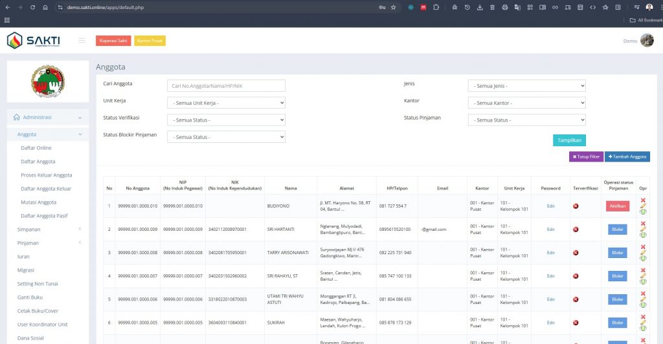The height and width of the screenshot is (344, 663).
Task: Open Daftar Online in the sidebar
Action: [36, 147]
